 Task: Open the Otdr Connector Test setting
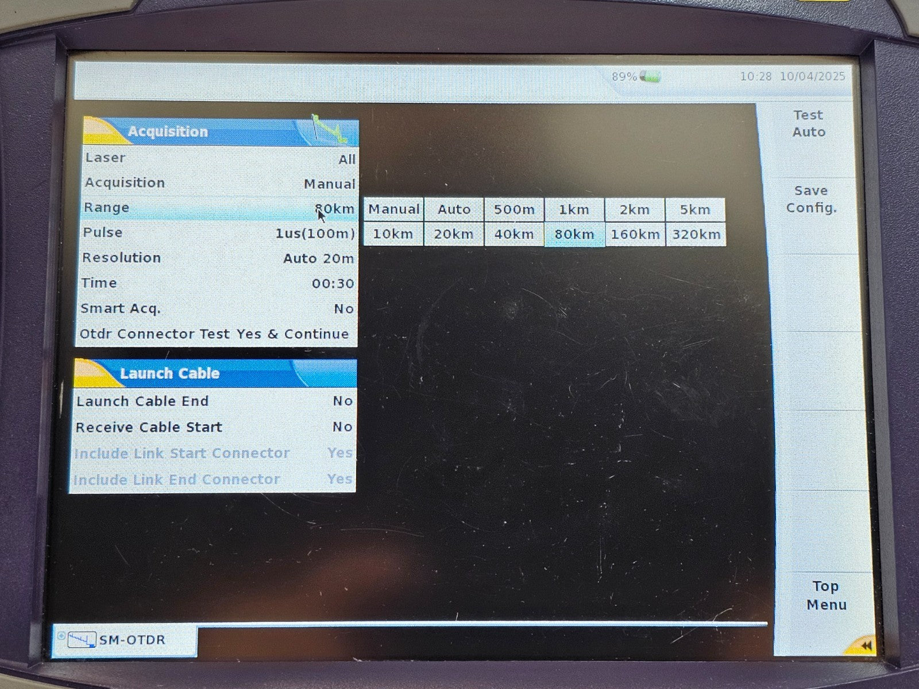point(215,334)
